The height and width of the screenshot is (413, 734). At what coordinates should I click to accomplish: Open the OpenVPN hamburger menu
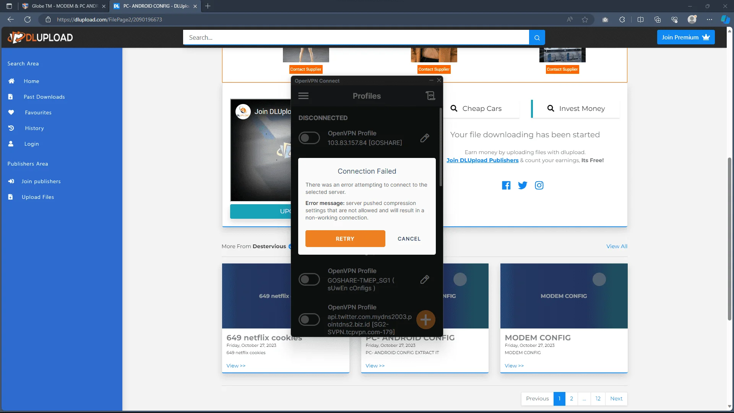tap(303, 96)
